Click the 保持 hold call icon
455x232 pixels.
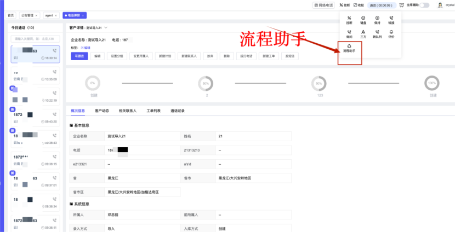click(377, 19)
